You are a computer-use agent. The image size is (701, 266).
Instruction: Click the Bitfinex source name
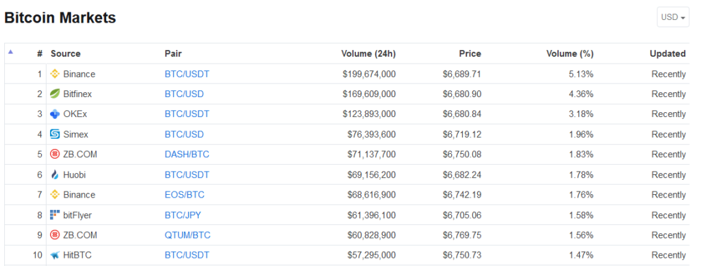pyautogui.click(x=77, y=94)
